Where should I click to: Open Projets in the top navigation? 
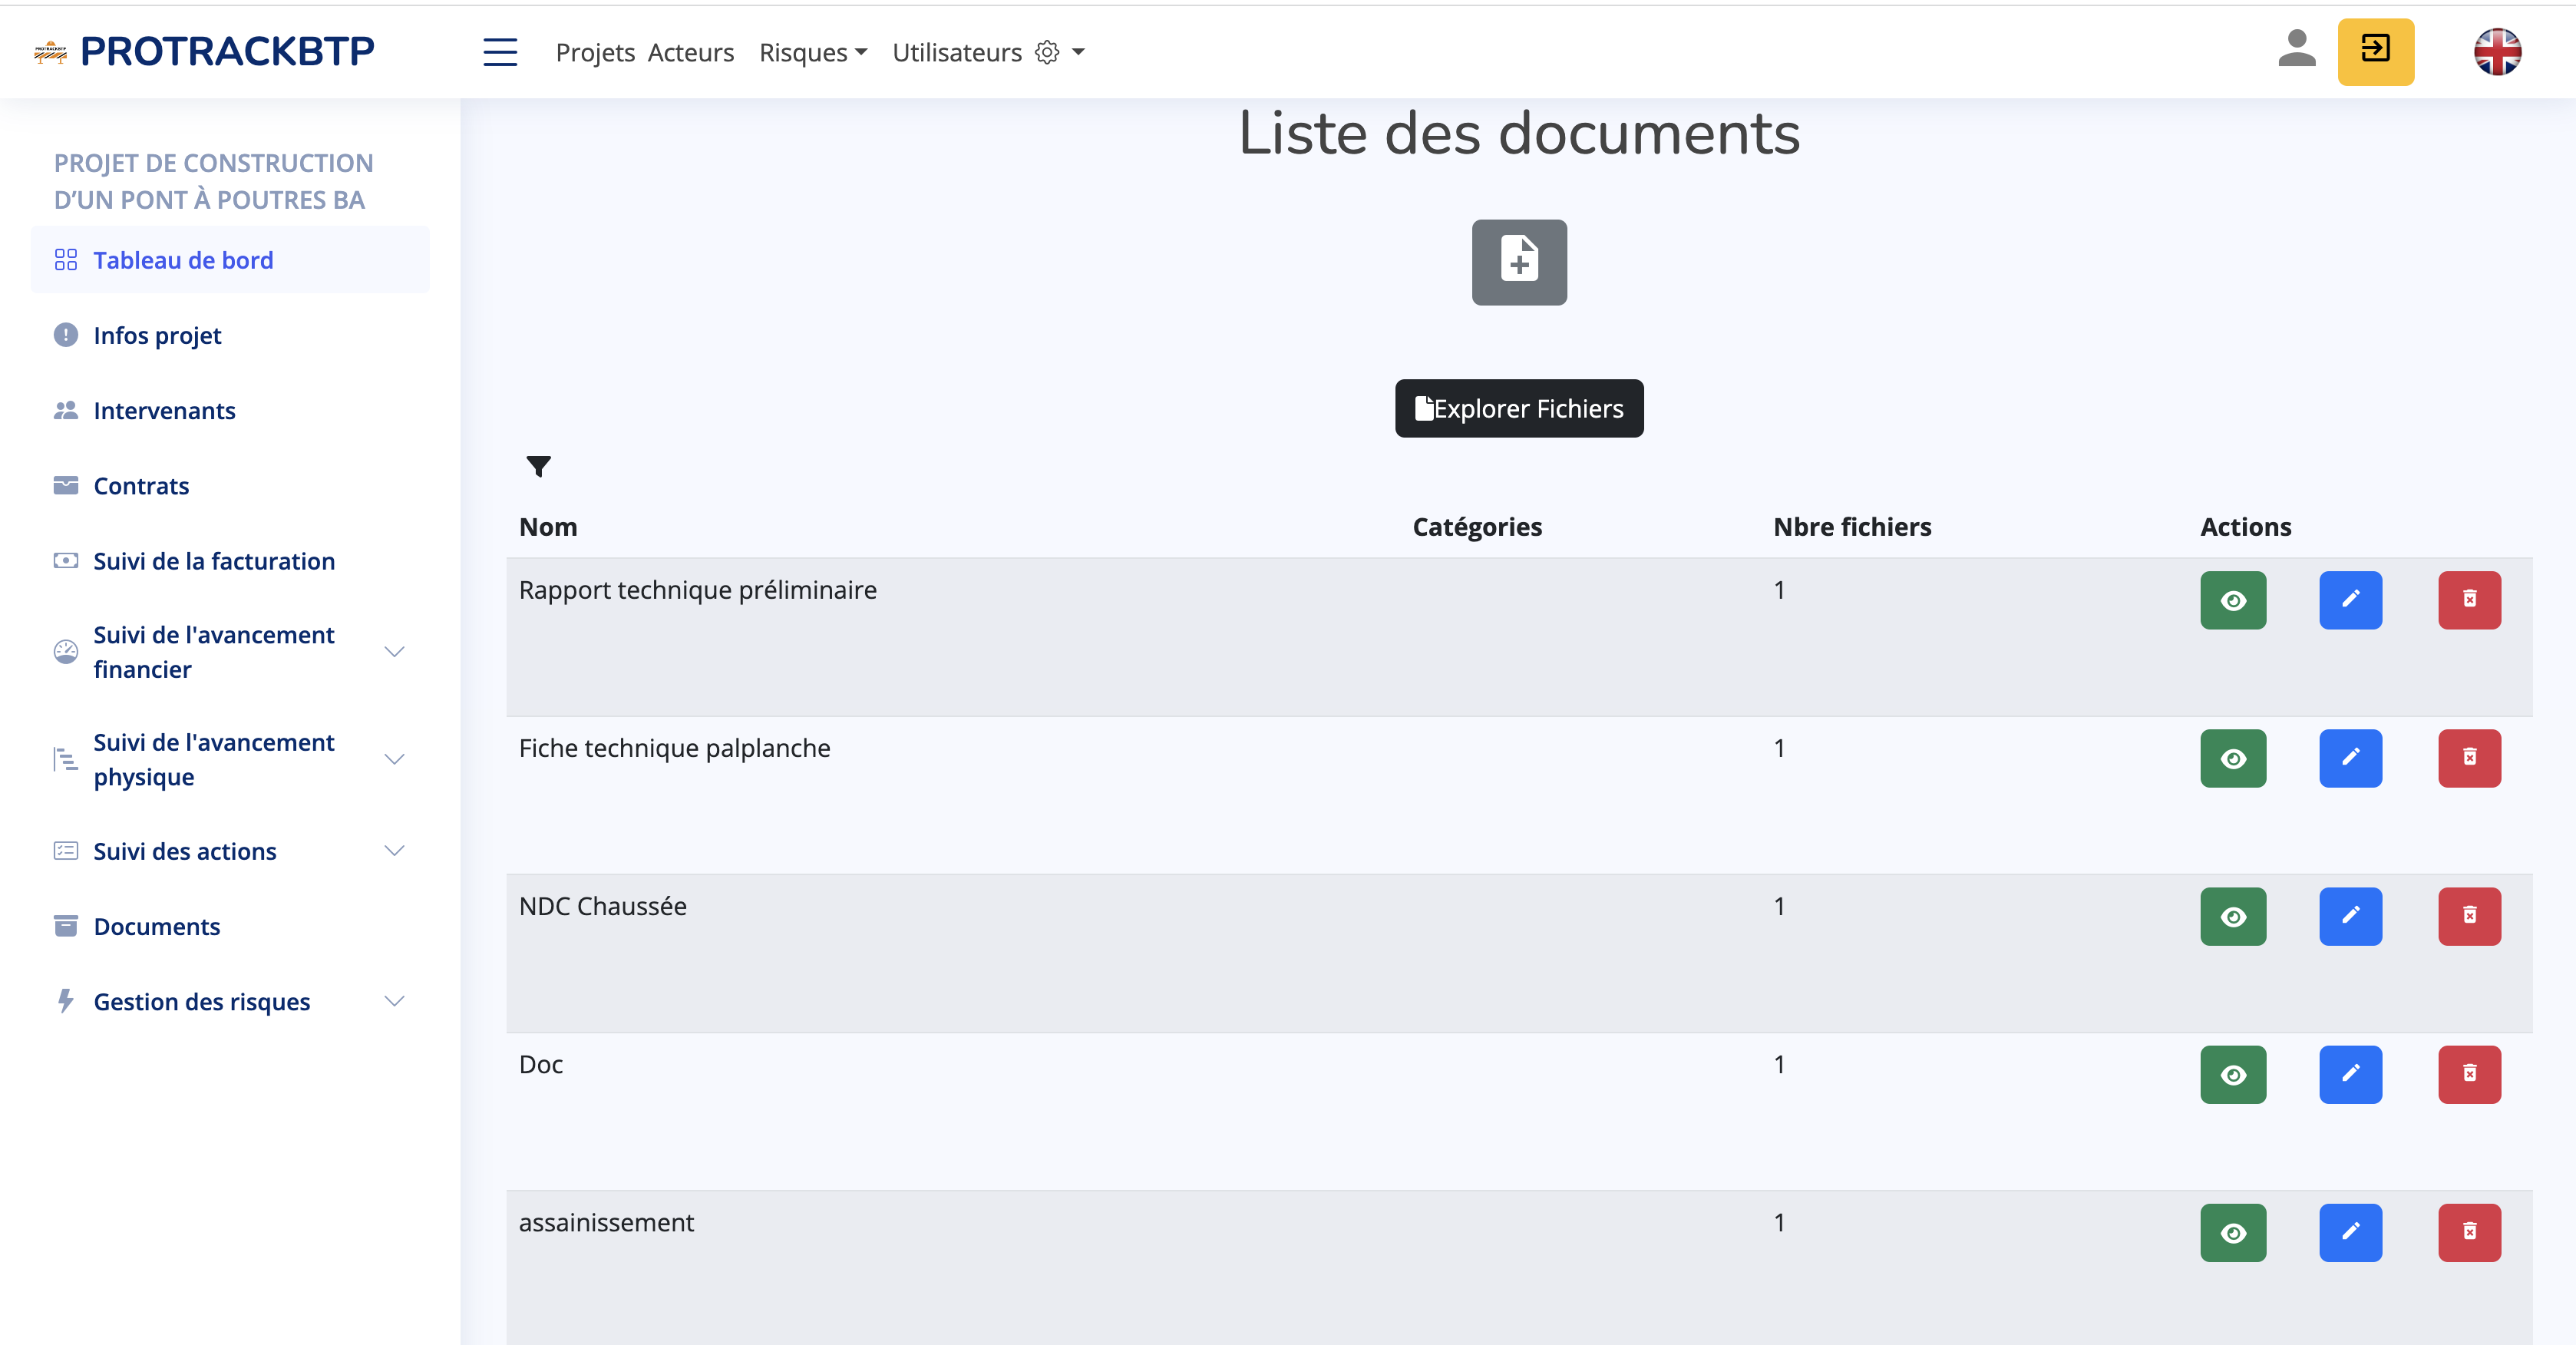coord(595,52)
